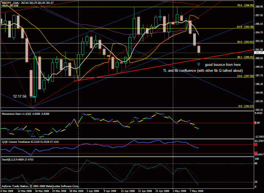Select the 0.0 (192.57) Fibonacci label
The image size is (264, 193).
(x=246, y=106)
